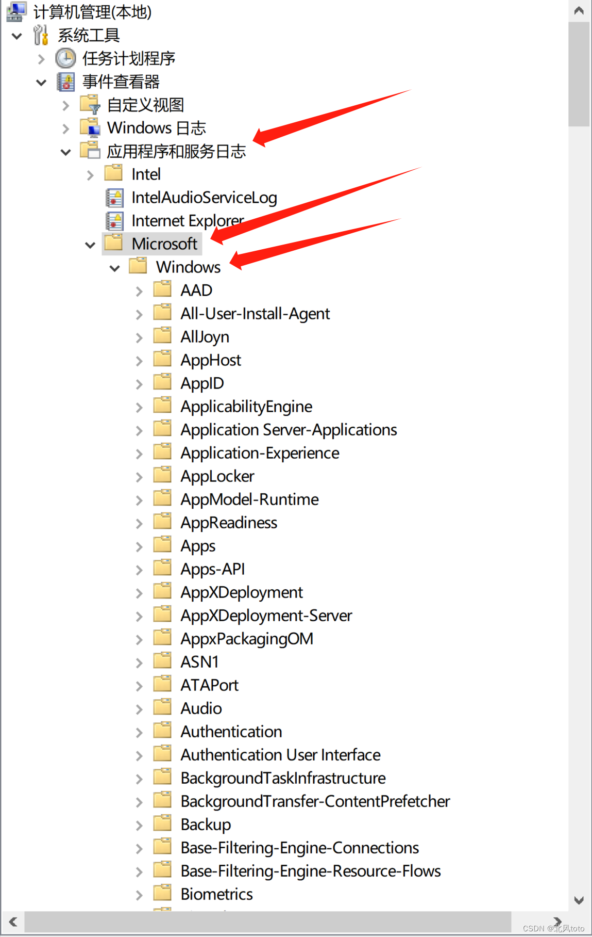Click the AllJoyn folder icon
This screenshot has height=937, width=592.
point(162,335)
